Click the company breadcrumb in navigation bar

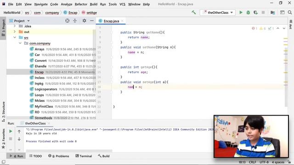[52, 13]
